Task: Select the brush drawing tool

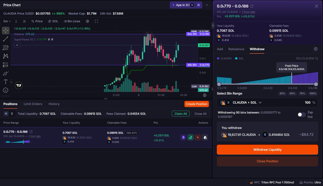Action: (6, 73)
